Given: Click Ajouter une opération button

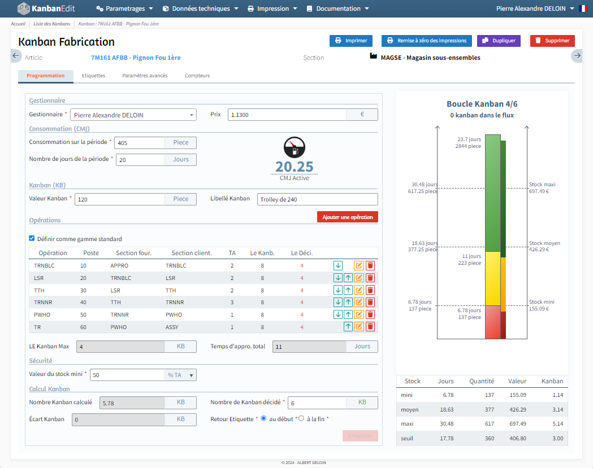Looking at the screenshot, I should tap(347, 217).
